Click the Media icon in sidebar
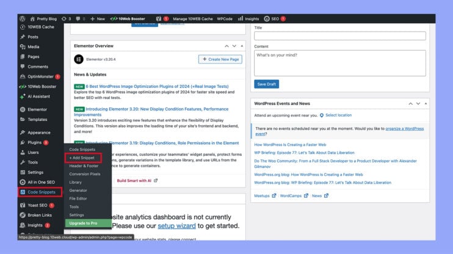This screenshot has height=254, width=453. click(23, 46)
